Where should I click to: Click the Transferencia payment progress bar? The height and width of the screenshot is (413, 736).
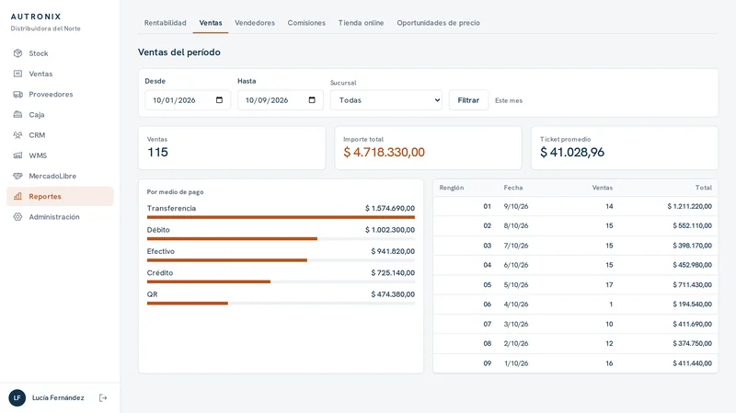(x=281, y=217)
